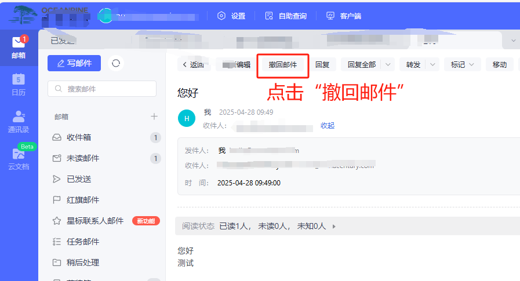Viewport: 520px width, 281px height.
Task: Open dropdown arrow next to 回复全部
Action: (388, 65)
